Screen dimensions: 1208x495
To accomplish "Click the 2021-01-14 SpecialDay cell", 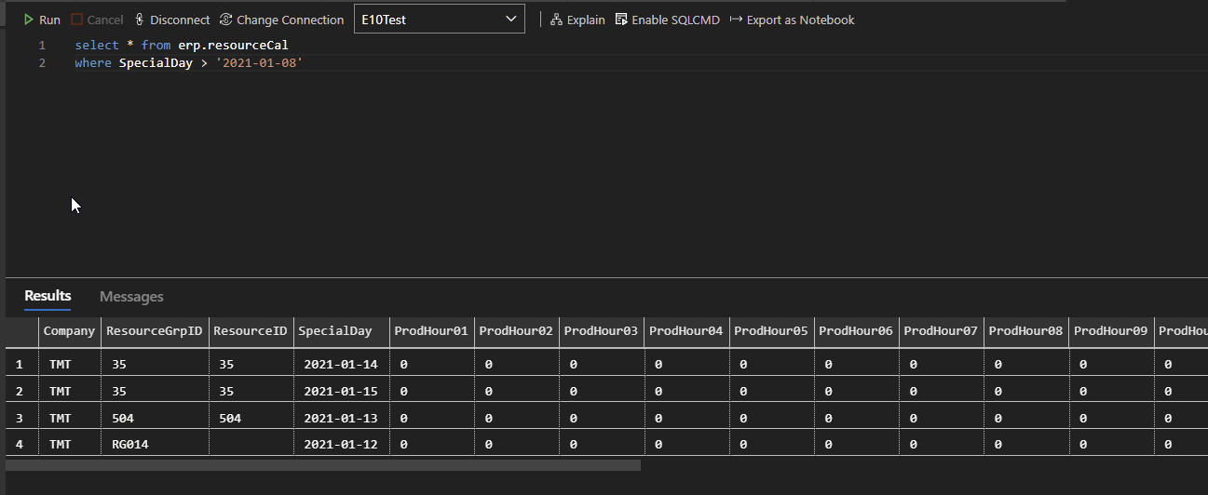I will point(340,366).
